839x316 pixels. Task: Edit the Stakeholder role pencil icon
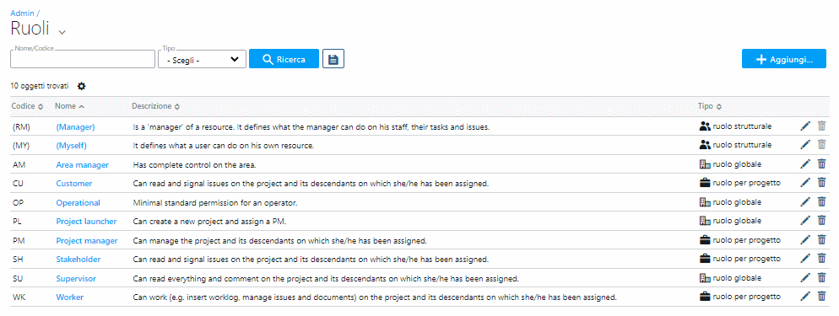tap(805, 259)
